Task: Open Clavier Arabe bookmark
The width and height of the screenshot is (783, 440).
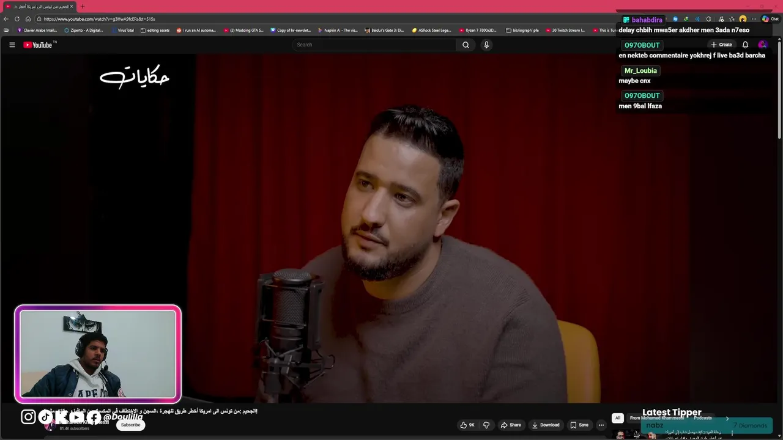Action: click(x=37, y=30)
